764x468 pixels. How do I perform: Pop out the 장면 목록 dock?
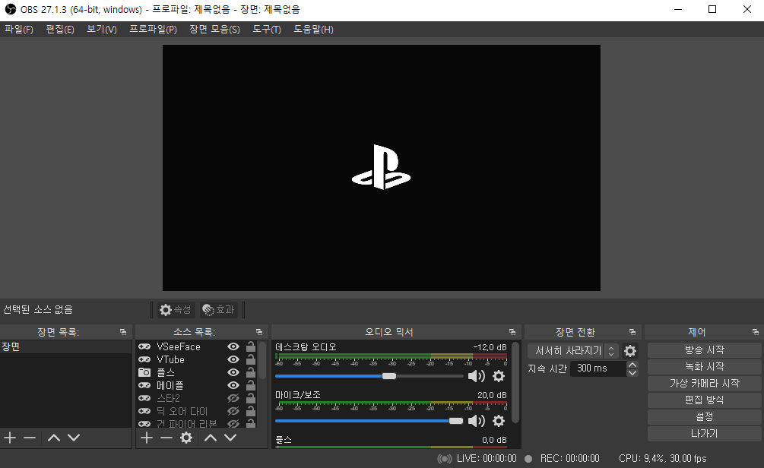coord(123,332)
